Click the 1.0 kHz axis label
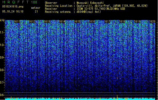Viewport: 158px width, 100px height. (x=2, y=45)
